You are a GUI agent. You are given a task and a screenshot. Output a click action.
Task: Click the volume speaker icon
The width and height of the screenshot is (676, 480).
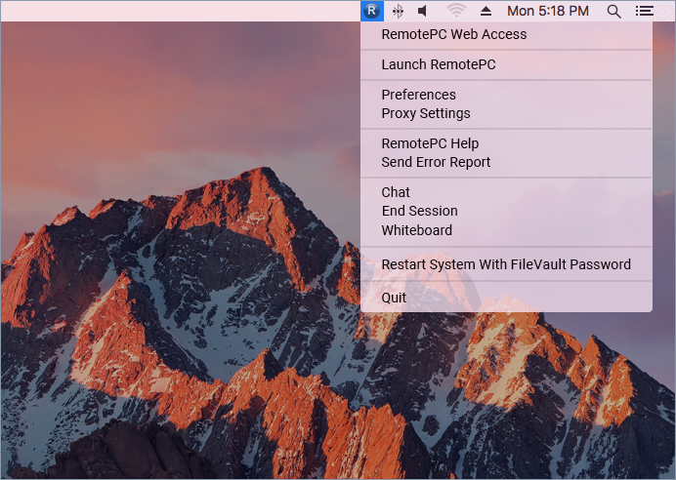[423, 11]
